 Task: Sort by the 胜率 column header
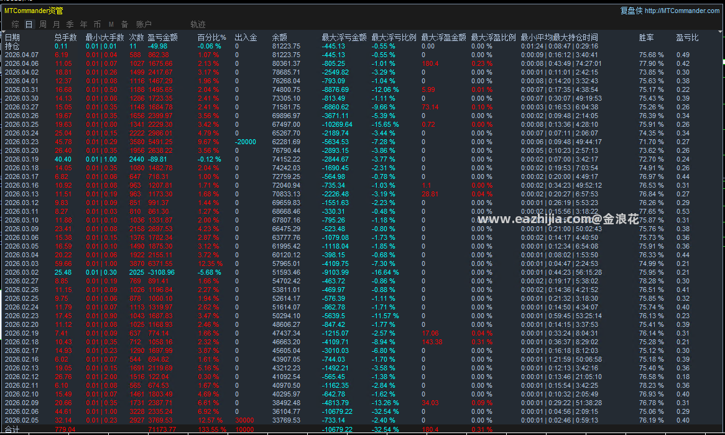tap(647, 37)
